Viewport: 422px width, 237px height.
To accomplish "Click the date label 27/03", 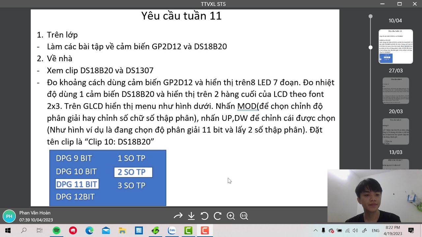I will 396,70.
